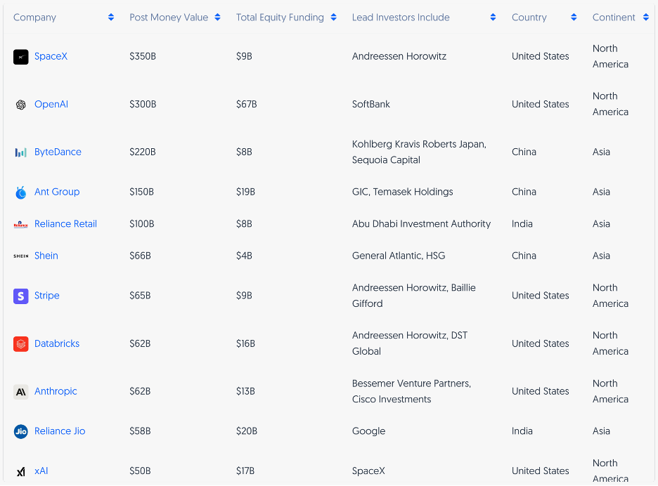Click the SpaceX company logo icon
658x486 pixels.
pos(21,57)
